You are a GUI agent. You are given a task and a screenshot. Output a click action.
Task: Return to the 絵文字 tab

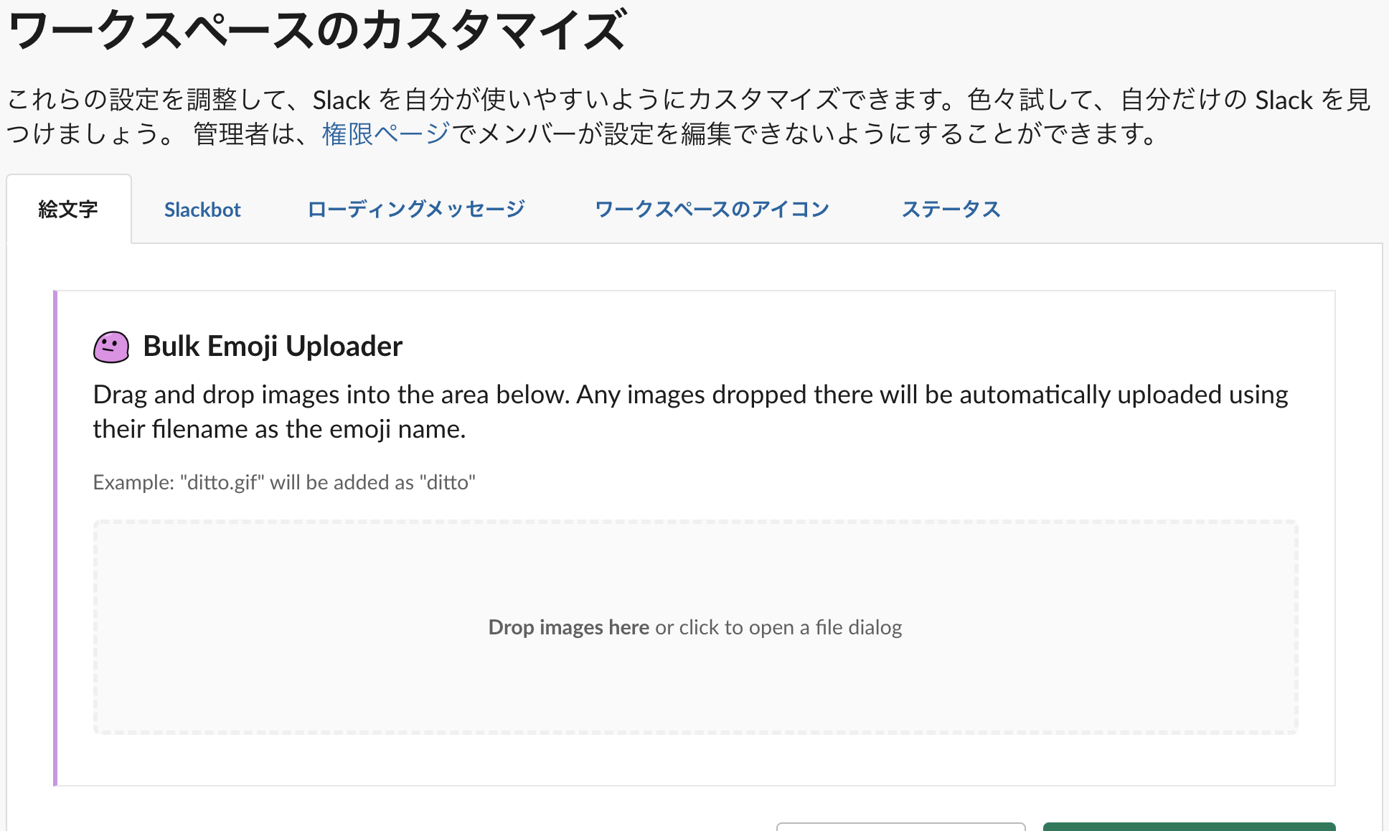(68, 209)
